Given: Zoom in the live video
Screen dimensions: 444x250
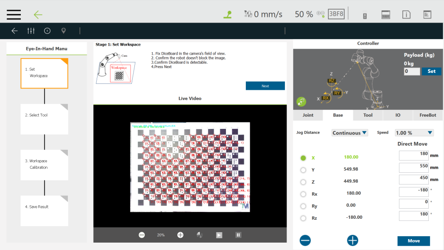Looking at the screenshot, I should pyautogui.click(x=180, y=235).
